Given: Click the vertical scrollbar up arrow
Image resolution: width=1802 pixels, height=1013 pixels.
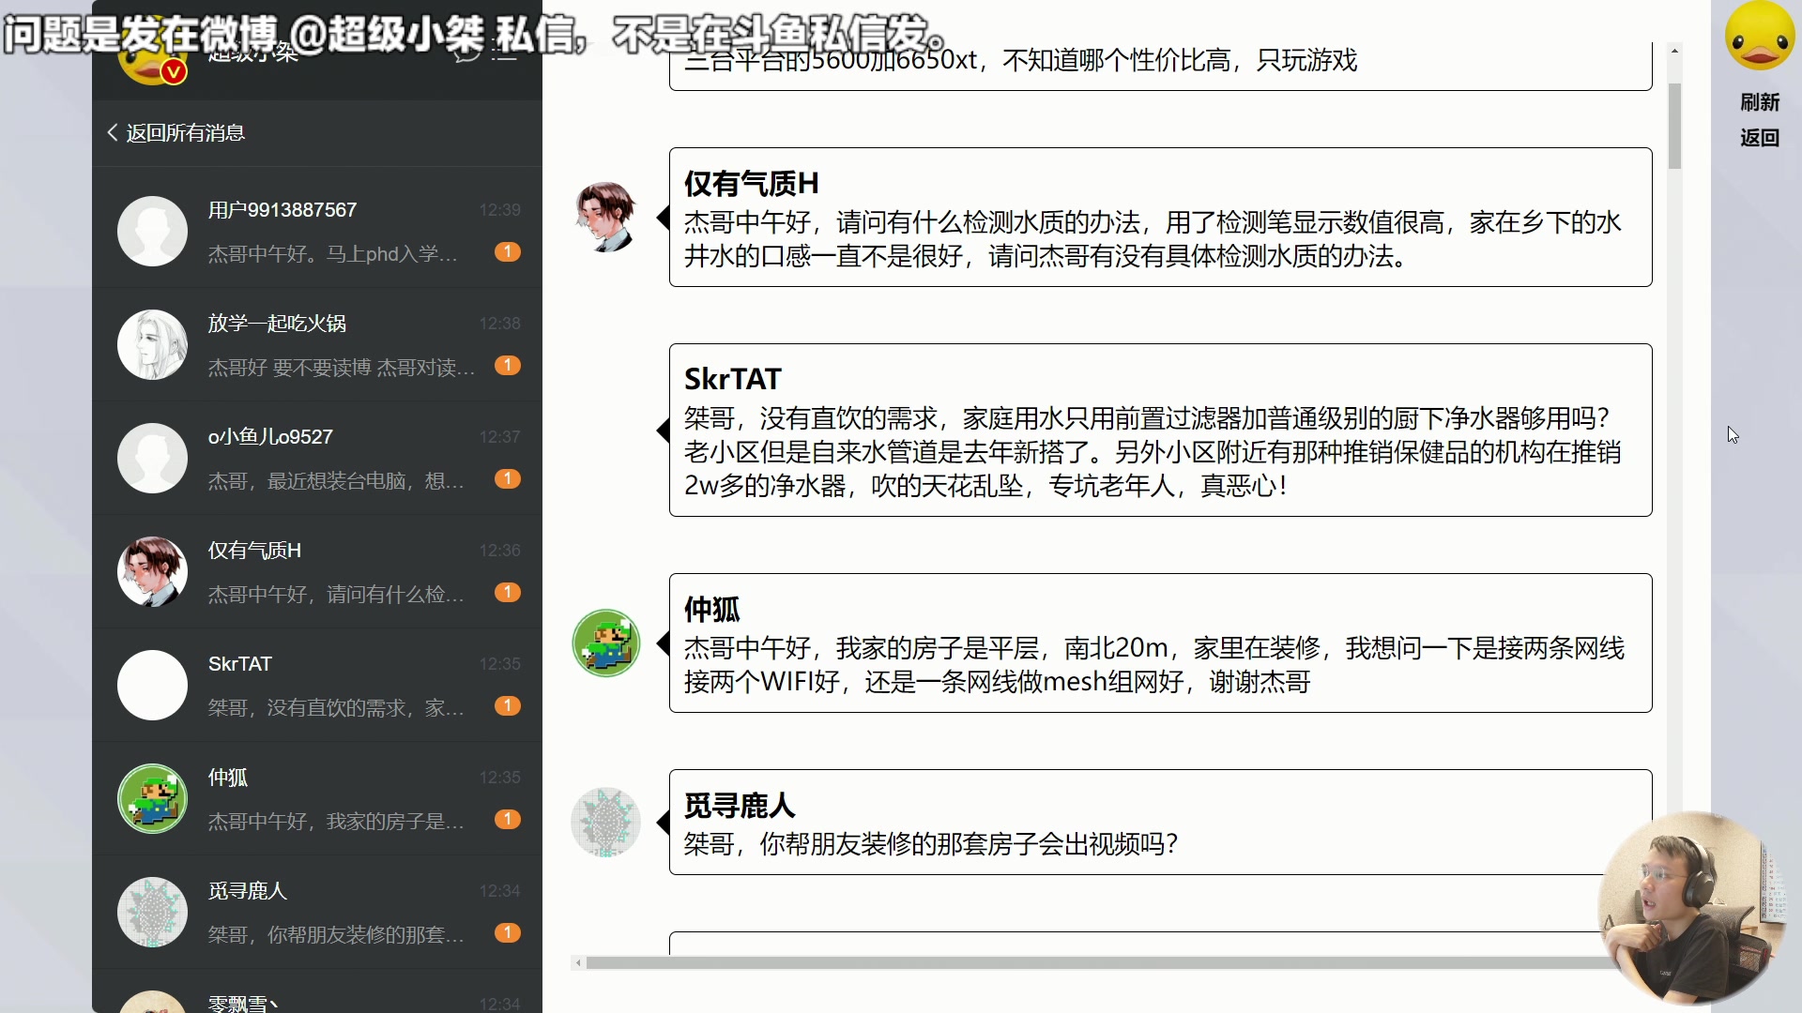Looking at the screenshot, I should click(x=1674, y=51).
